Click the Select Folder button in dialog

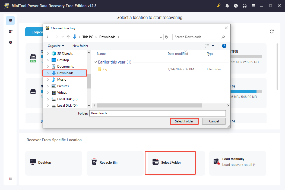pyautogui.click(x=184, y=121)
